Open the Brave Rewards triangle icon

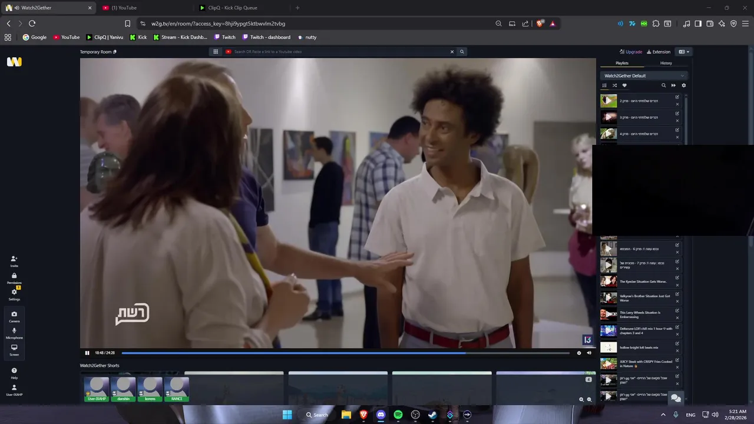pos(553,24)
